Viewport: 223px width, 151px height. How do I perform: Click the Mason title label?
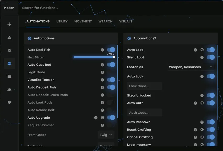9,8
